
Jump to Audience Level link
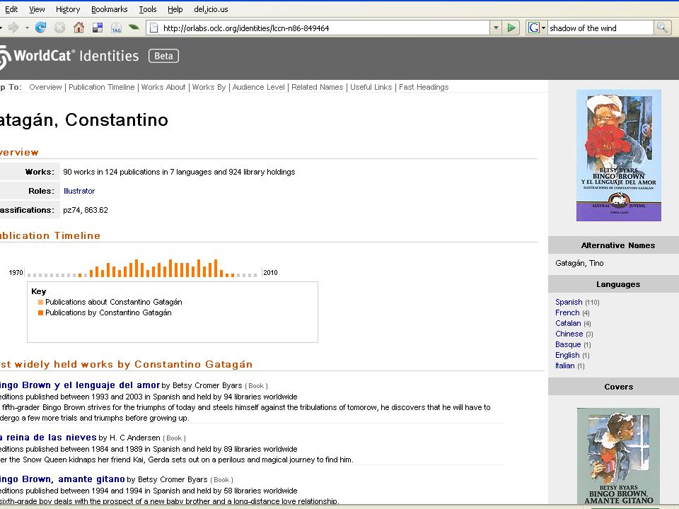259,87
